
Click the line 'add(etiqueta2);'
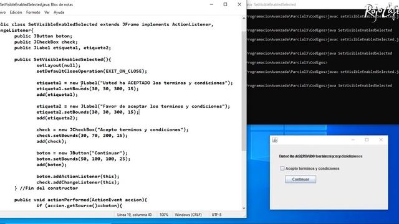tap(57, 118)
